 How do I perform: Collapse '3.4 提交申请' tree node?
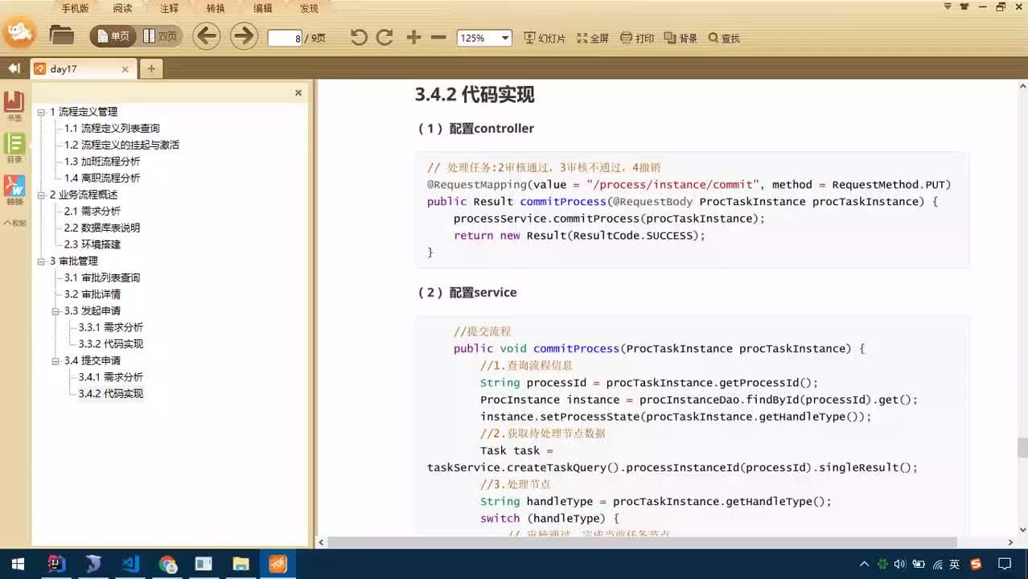click(x=56, y=361)
